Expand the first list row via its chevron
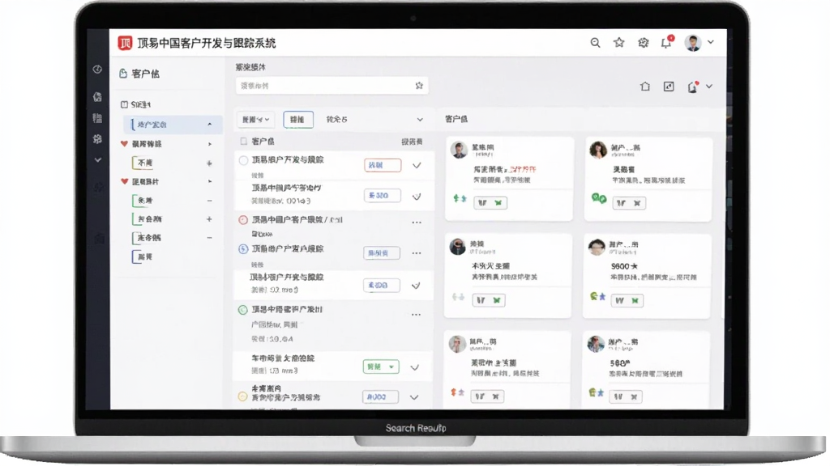The height and width of the screenshot is (466, 830). (417, 165)
